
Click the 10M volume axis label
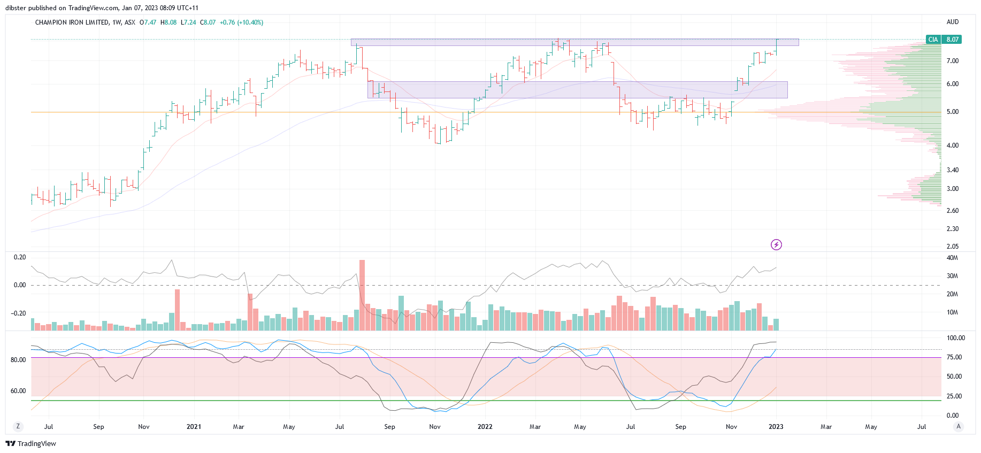(x=952, y=312)
